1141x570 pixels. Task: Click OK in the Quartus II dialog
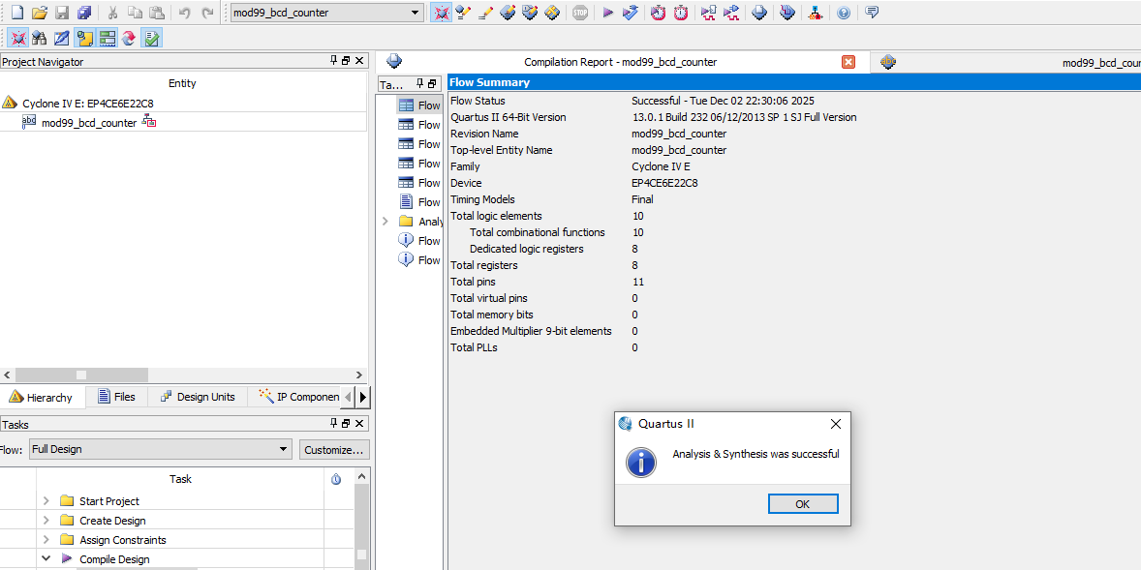point(803,504)
